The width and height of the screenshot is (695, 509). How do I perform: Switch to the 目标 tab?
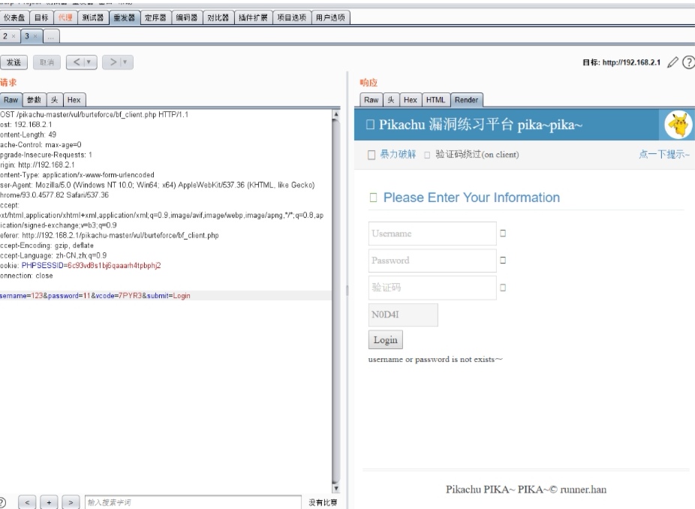click(x=41, y=18)
